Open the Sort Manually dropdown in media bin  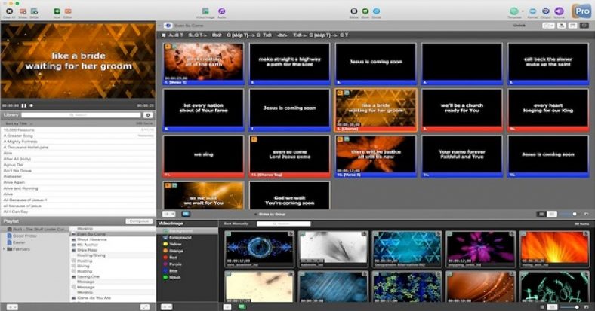(236, 224)
